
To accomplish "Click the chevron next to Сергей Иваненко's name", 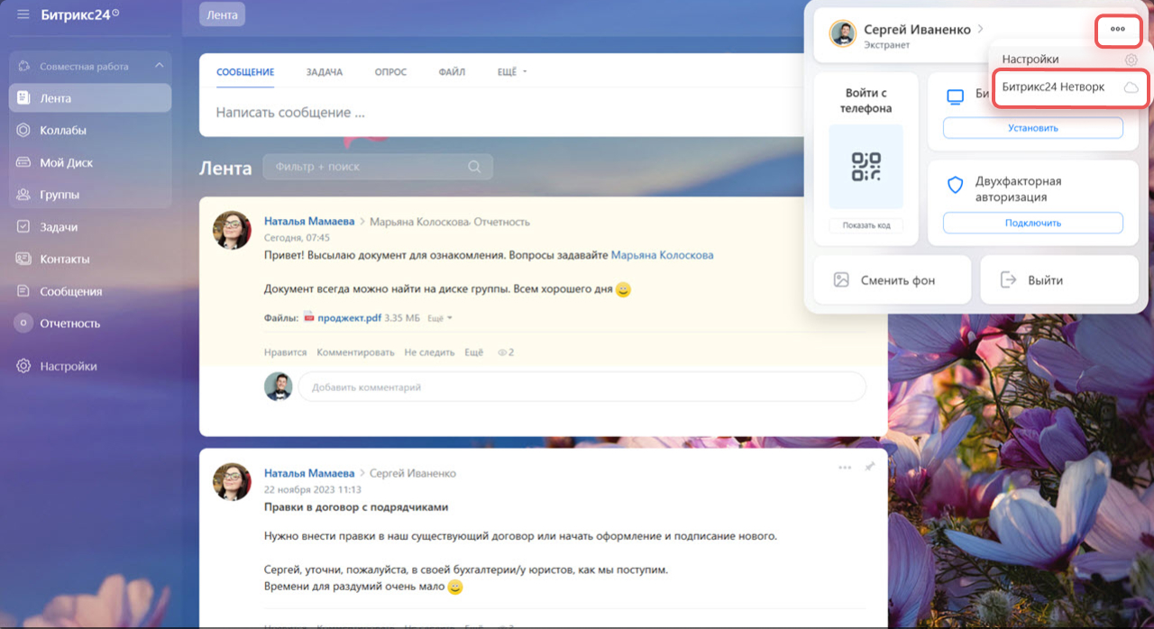I will (980, 29).
